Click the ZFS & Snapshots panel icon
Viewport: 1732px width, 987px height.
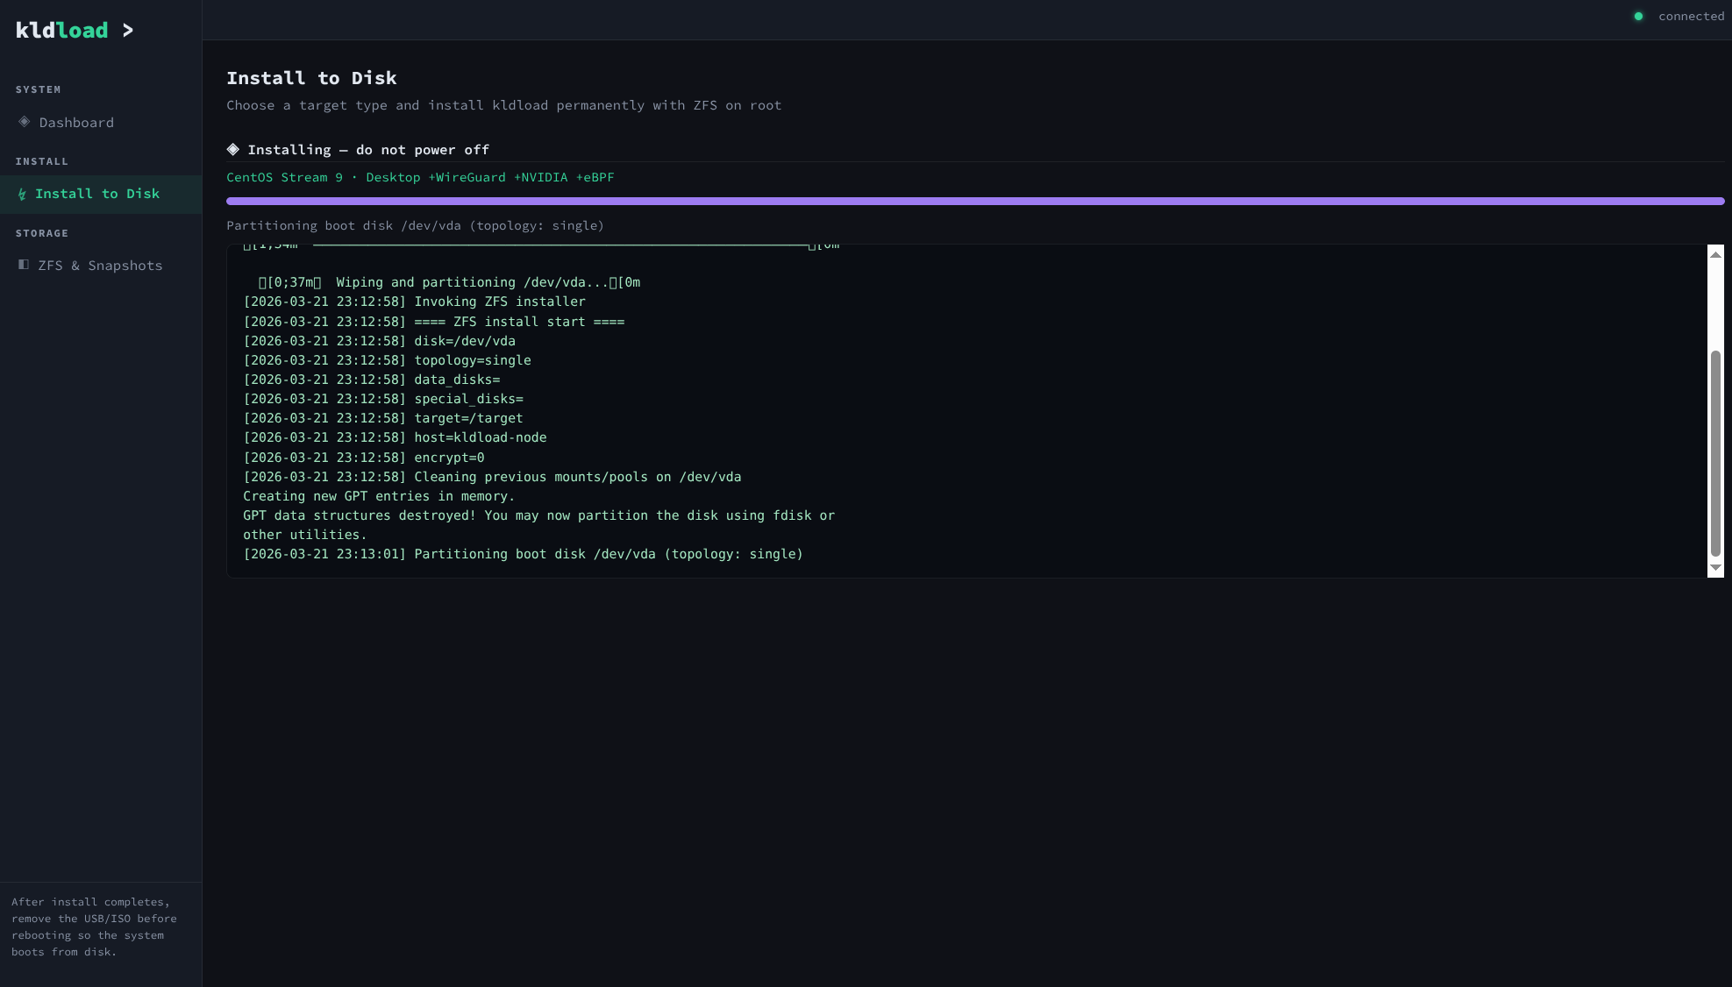24,265
